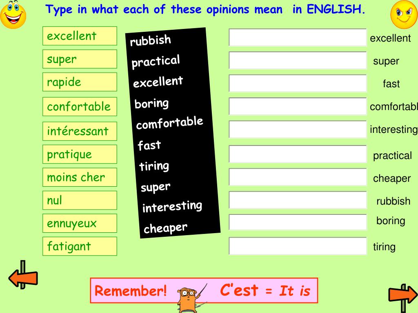The height and width of the screenshot is (313, 418).
Task: Click the text box next to 'excellent'
Action: coord(298,37)
